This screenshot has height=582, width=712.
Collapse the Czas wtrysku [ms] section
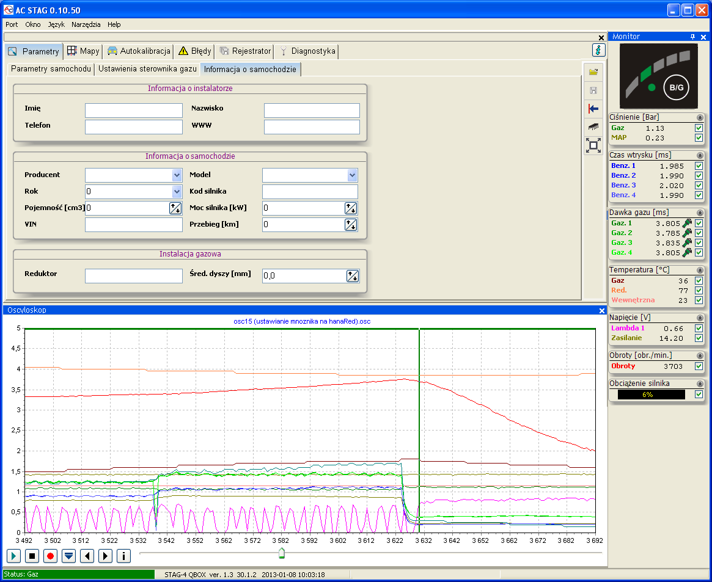point(700,156)
